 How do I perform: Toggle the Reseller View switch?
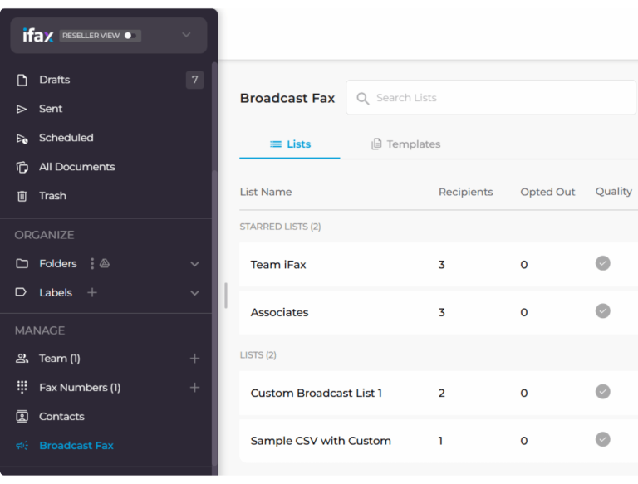(131, 36)
